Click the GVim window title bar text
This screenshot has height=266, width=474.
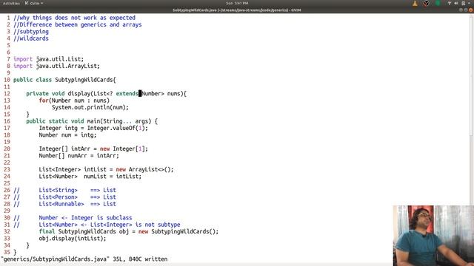237,10
